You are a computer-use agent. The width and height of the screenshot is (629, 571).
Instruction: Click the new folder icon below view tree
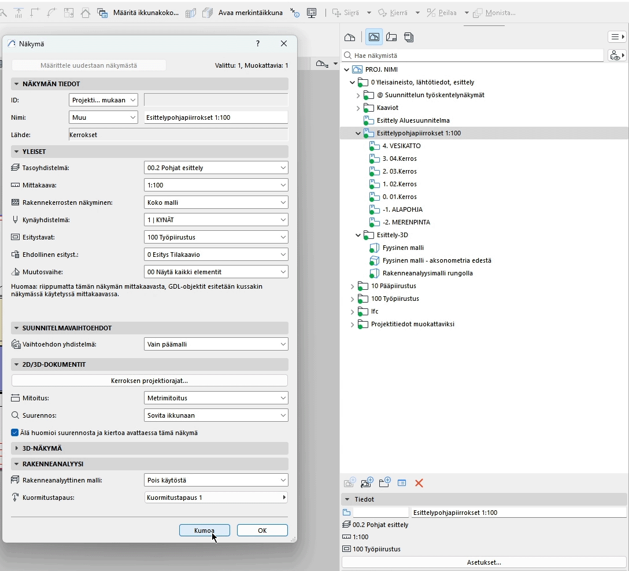pyautogui.click(x=384, y=482)
